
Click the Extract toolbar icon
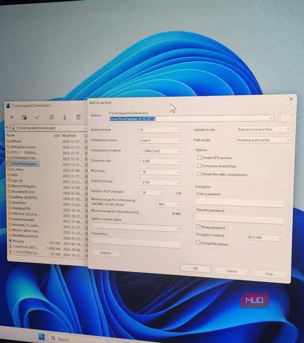(x=24, y=117)
